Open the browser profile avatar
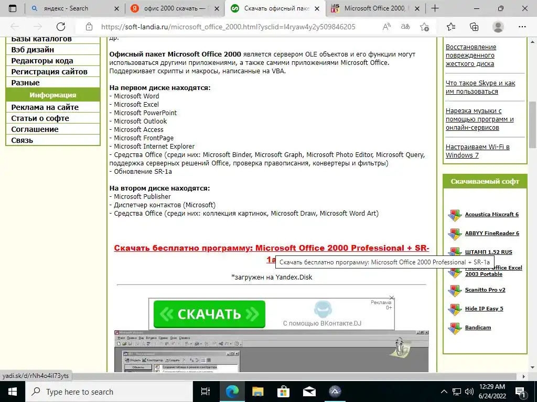 click(498, 27)
